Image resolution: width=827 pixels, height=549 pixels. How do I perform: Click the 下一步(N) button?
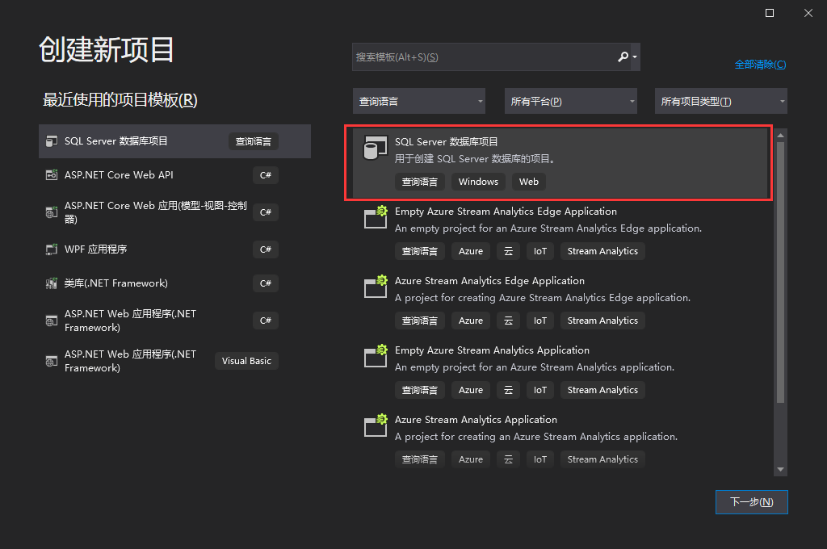pyautogui.click(x=752, y=502)
